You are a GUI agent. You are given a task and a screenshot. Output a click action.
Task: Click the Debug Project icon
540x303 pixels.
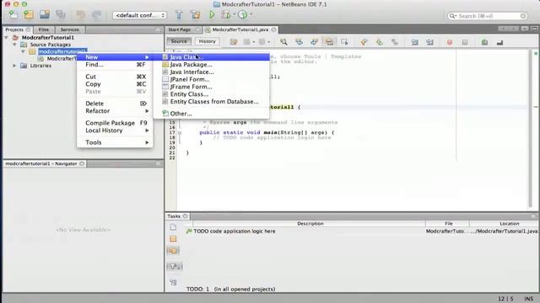[x=226, y=15]
